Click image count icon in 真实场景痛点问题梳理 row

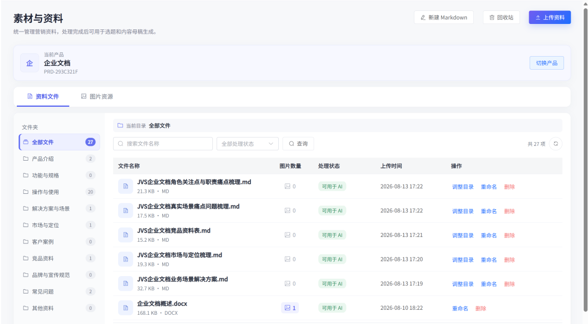pos(287,211)
